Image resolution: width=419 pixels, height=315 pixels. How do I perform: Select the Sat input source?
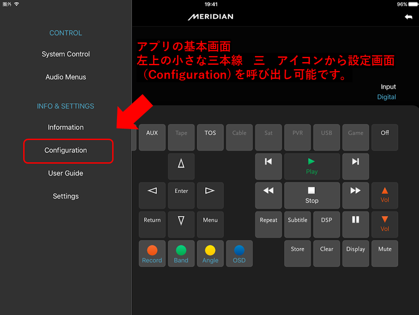(269, 137)
